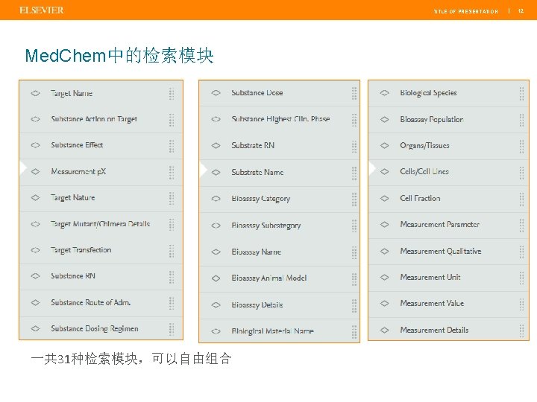This screenshot has height=402, width=537.
Task: Click the diamond icon beside Target Name
Action: tap(35, 93)
